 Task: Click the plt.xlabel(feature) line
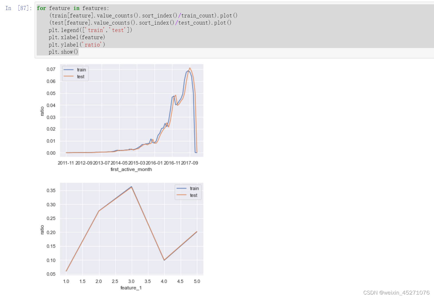(x=77, y=37)
